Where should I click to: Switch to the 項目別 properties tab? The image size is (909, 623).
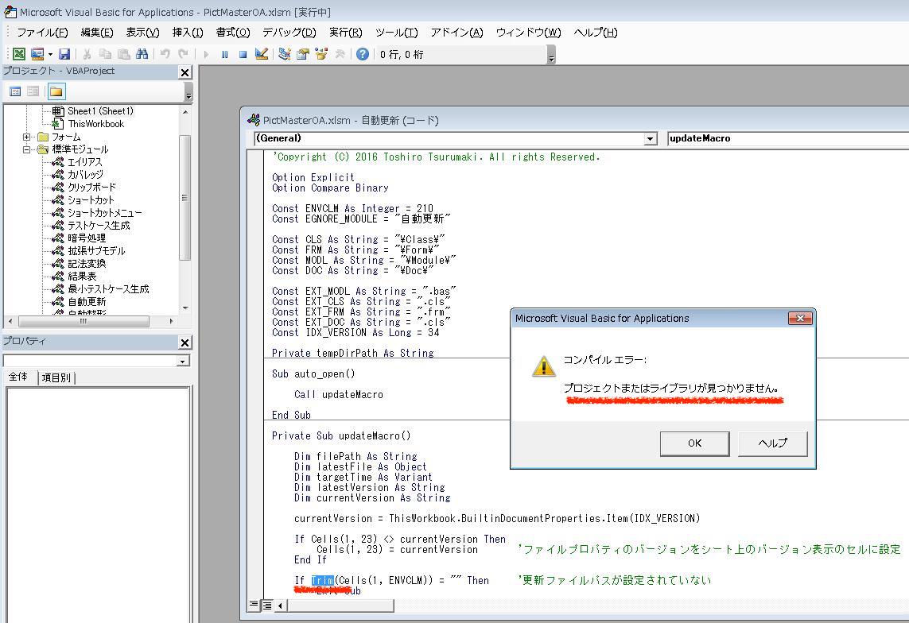tap(56, 378)
